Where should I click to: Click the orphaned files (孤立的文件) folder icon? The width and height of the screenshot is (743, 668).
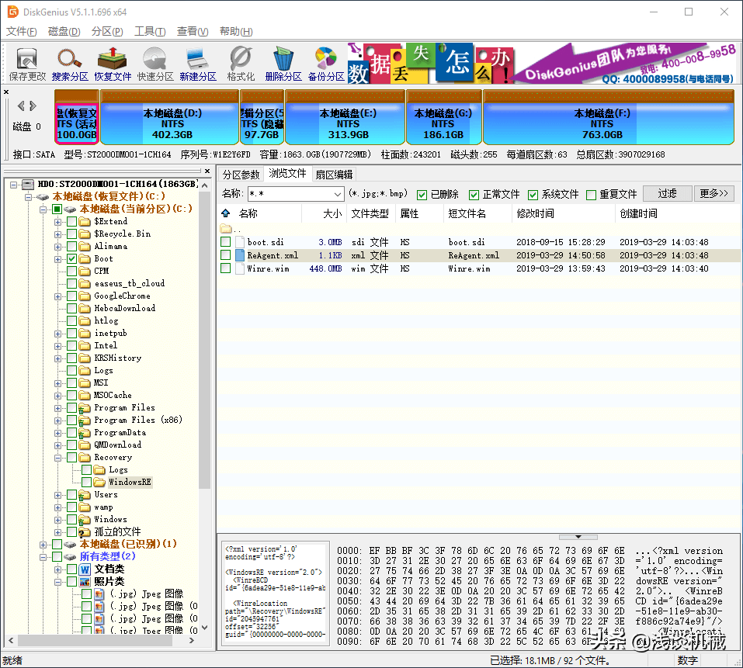pyautogui.click(x=85, y=532)
